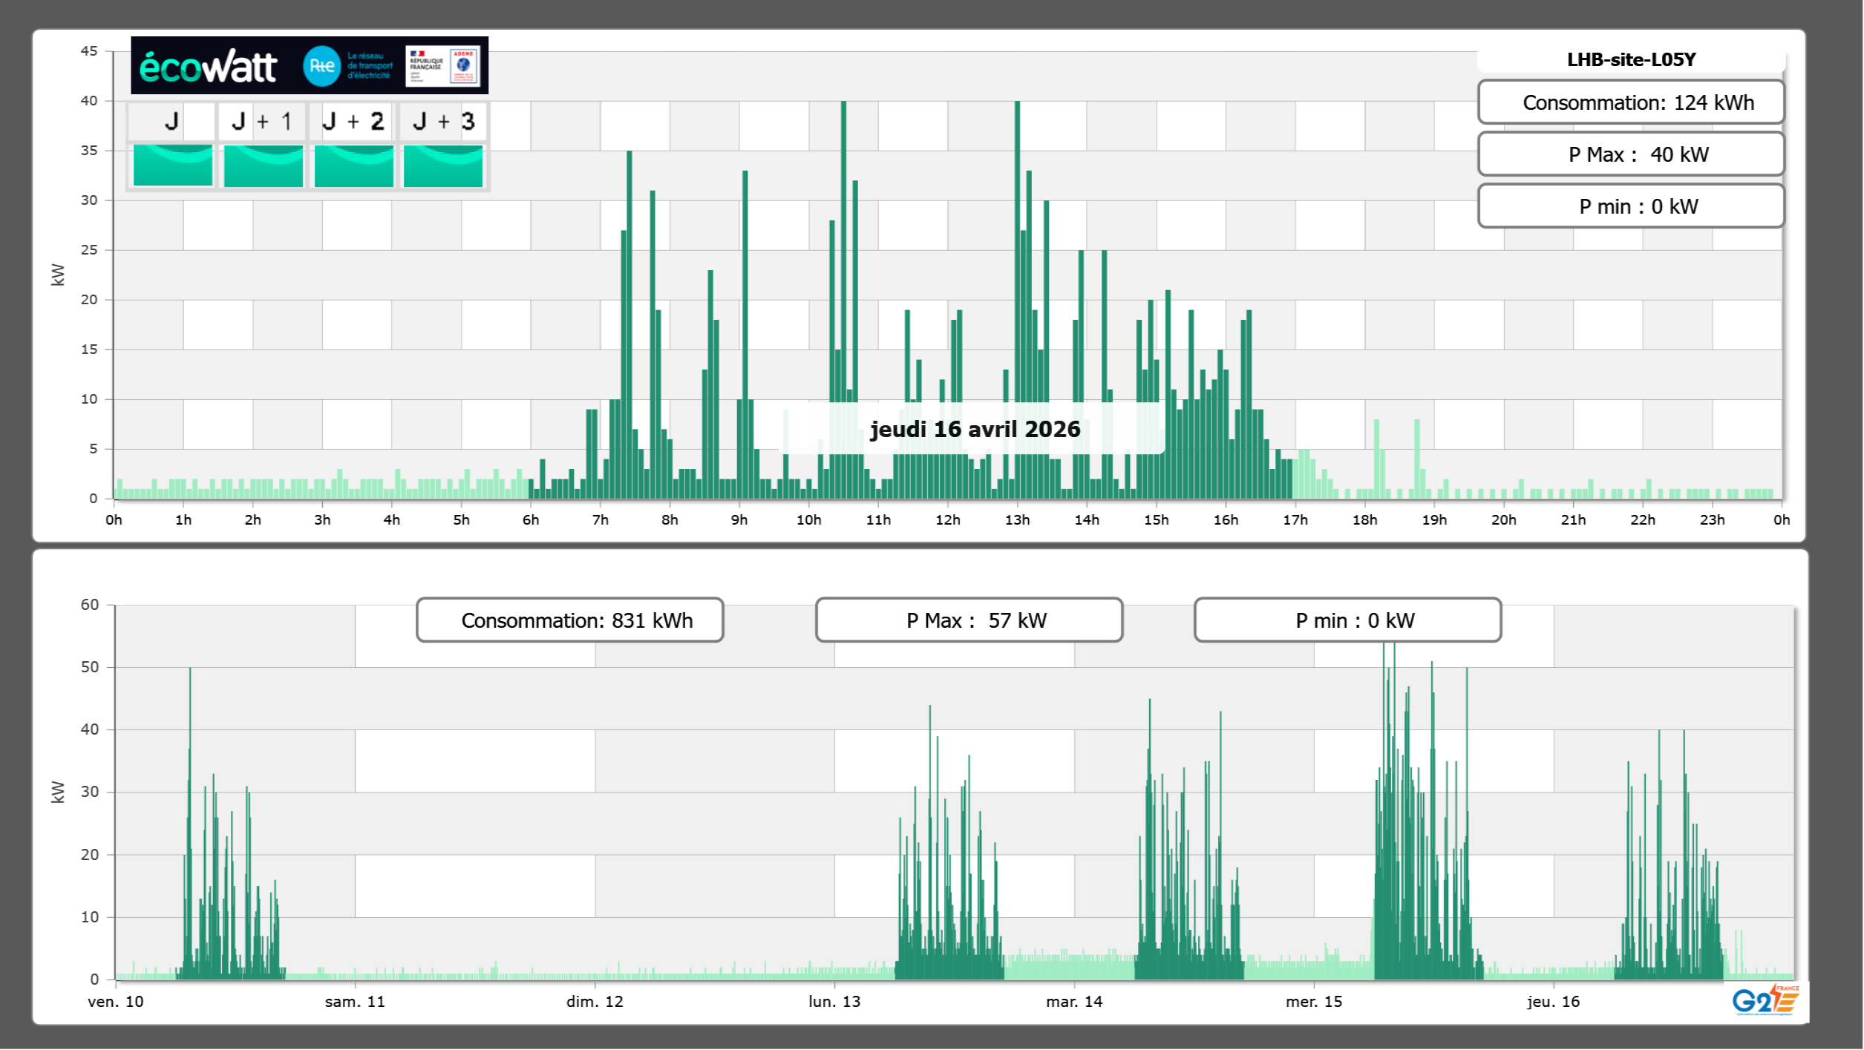Click the weekly P min : 0 kW box
This screenshot has width=1864, height=1050.
(1347, 620)
